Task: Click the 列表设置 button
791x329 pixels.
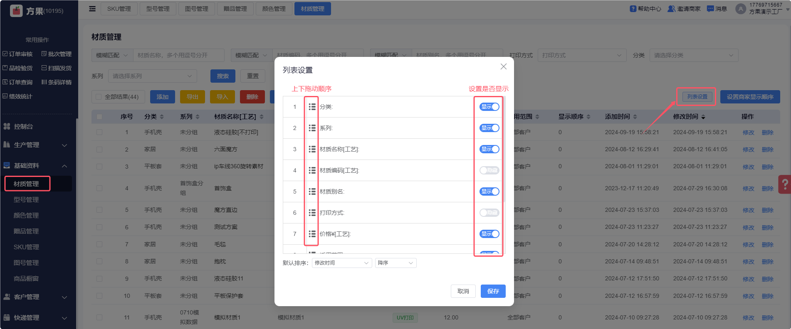Action: click(697, 97)
